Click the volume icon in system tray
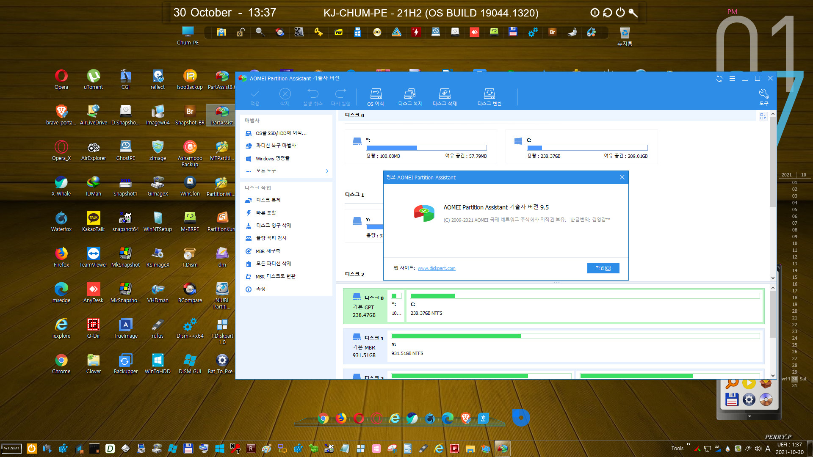 758,449
